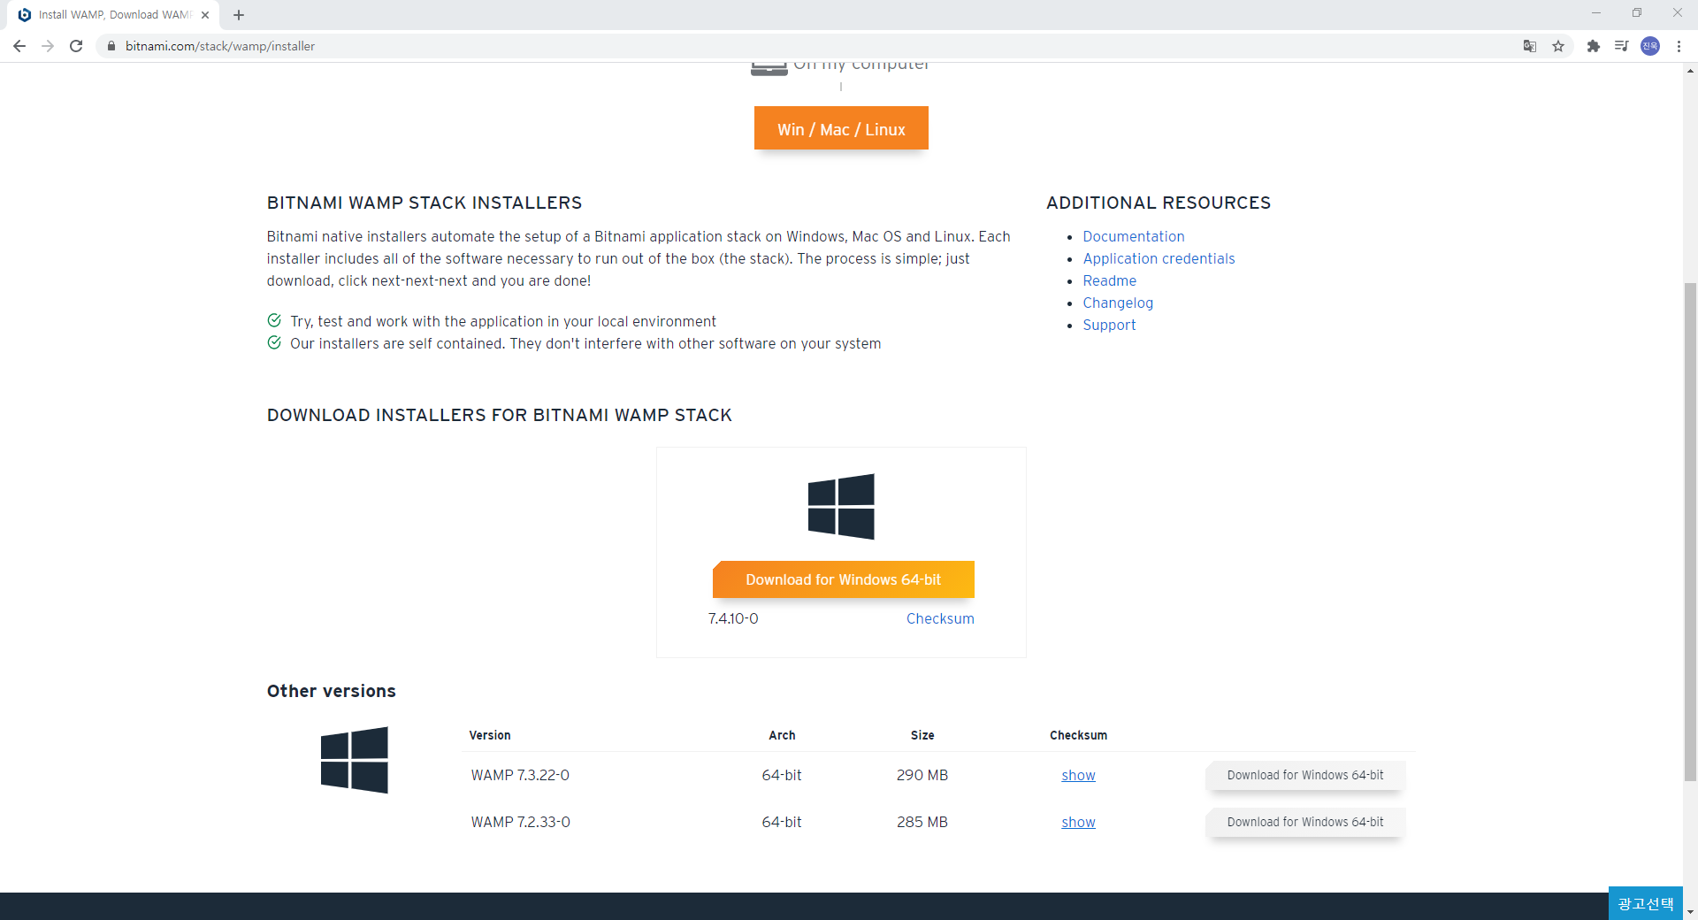Open the Documentation link

pyautogui.click(x=1134, y=236)
